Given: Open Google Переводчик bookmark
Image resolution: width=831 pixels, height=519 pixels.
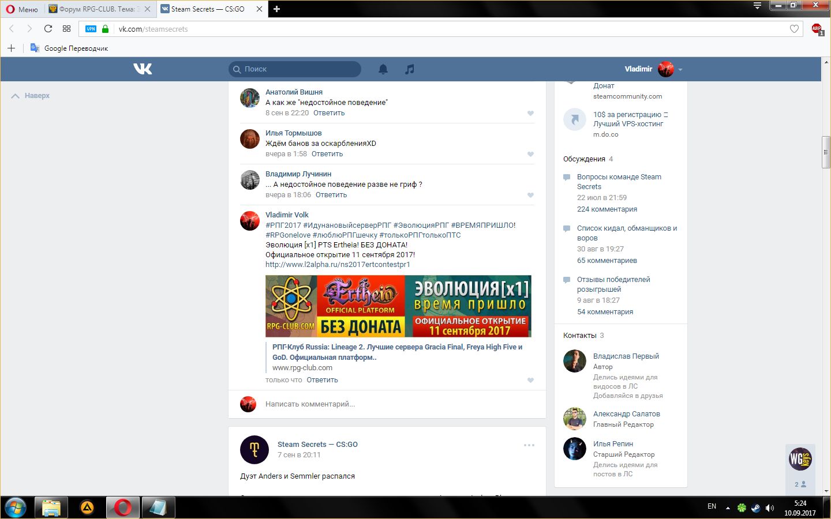Looking at the screenshot, I should coord(69,48).
